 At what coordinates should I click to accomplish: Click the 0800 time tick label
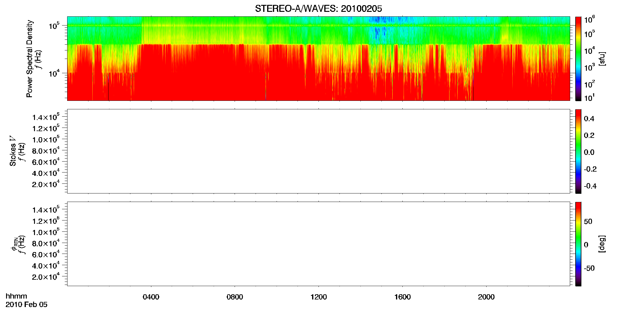235,297
